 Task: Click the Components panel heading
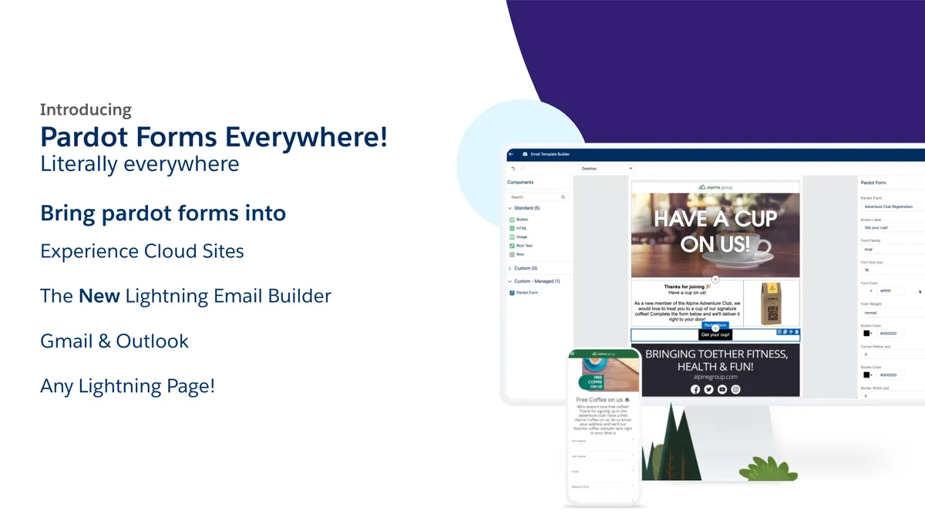[520, 183]
